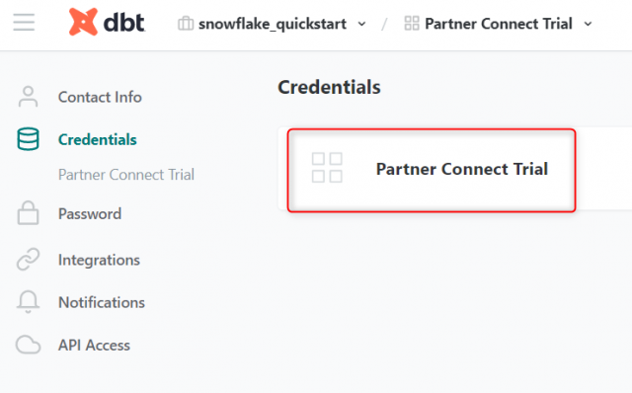Click the briefcase icon beside snowflake_quickstart

click(x=186, y=24)
